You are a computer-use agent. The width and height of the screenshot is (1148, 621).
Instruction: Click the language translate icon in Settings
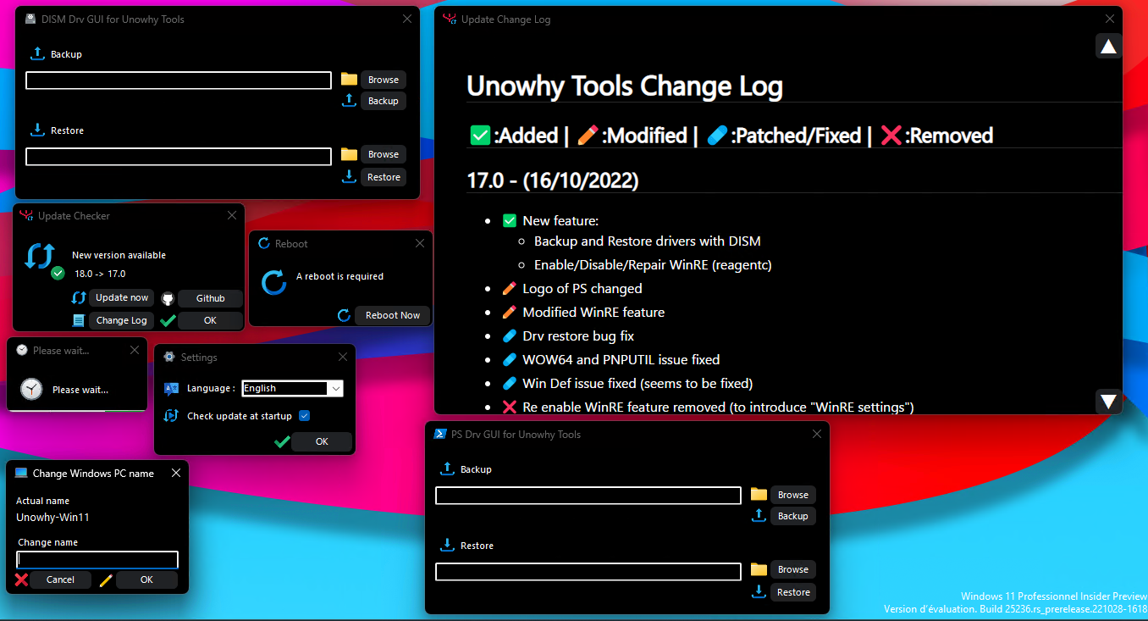[171, 388]
